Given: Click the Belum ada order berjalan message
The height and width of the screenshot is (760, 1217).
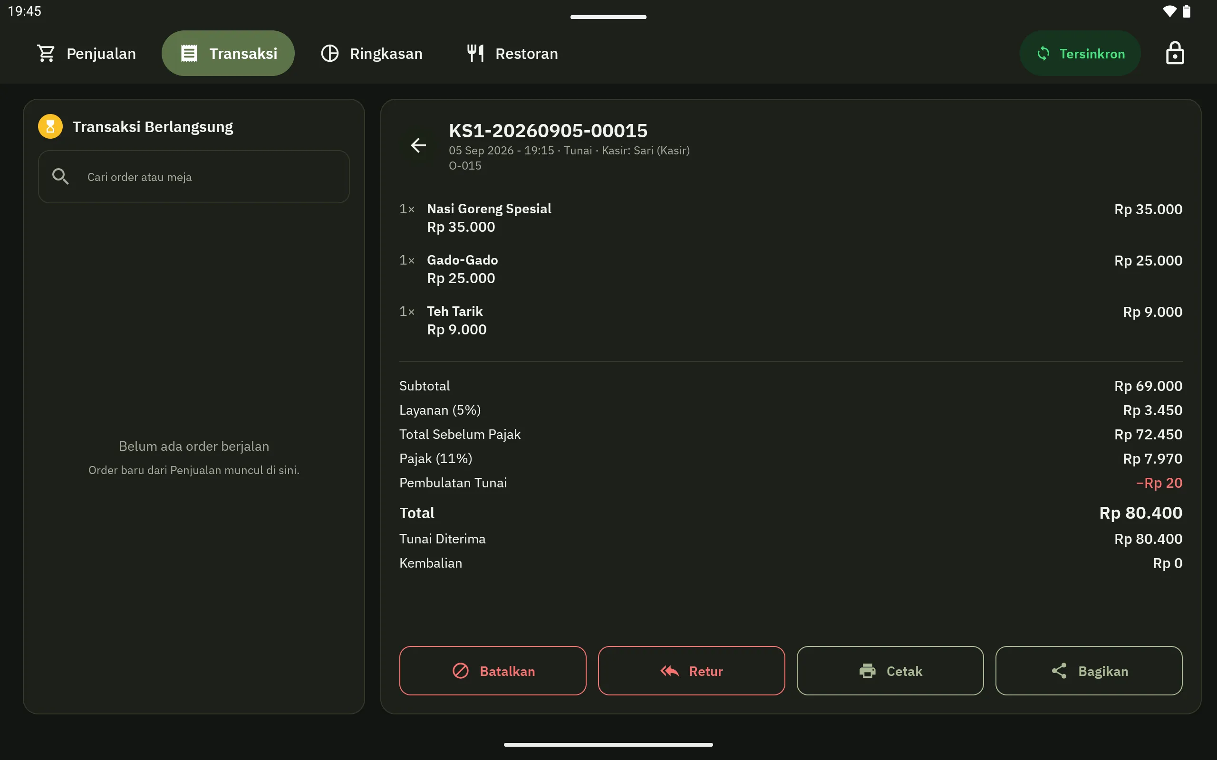Looking at the screenshot, I should pyautogui.click(x=193, y=446).
